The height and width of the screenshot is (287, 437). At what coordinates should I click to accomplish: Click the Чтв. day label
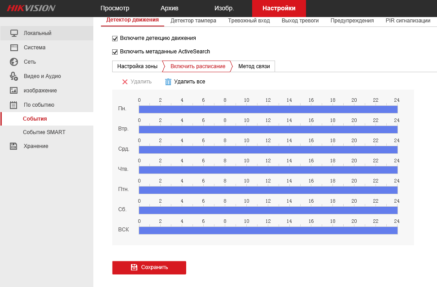point(123,169)
